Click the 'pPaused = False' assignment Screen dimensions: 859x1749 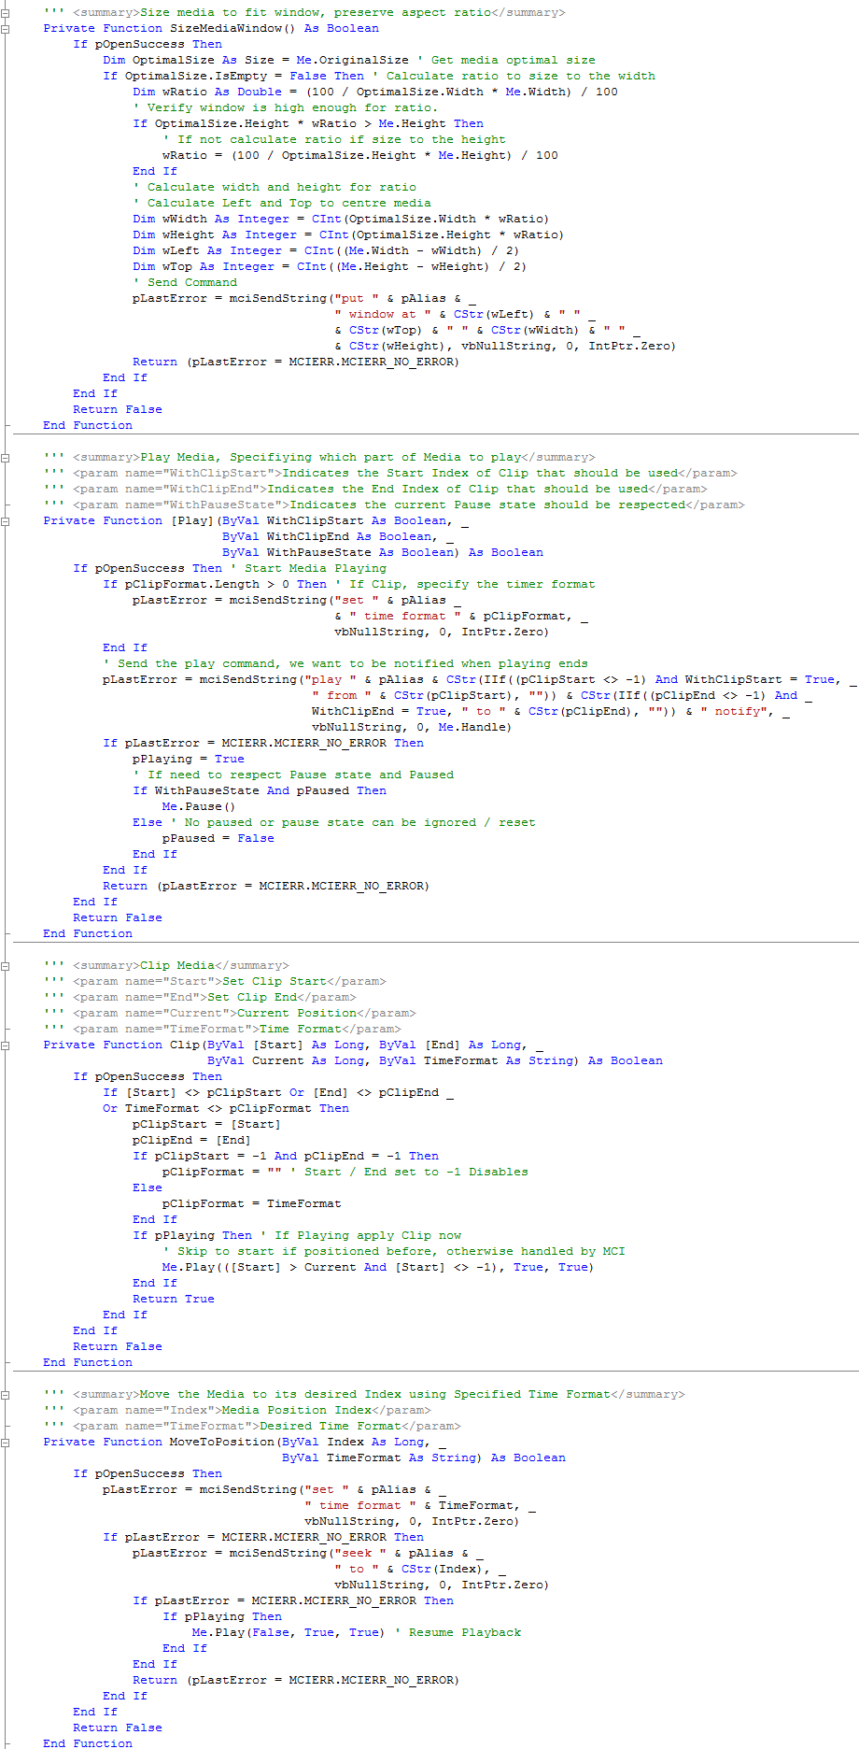pyautogui.click(x=218, y=839)
